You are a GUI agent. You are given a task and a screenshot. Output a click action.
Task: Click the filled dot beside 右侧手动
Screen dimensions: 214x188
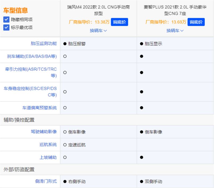tap(65, 182)
